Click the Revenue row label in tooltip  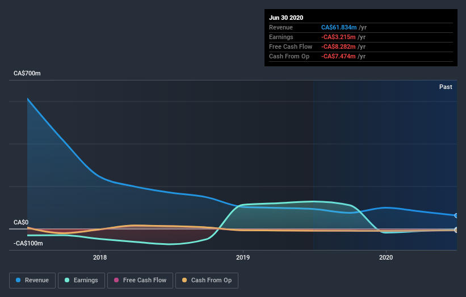[281, 27]
